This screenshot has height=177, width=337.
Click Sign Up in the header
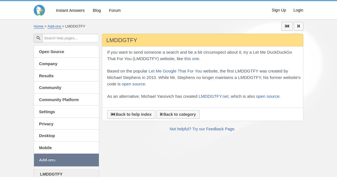279,10
